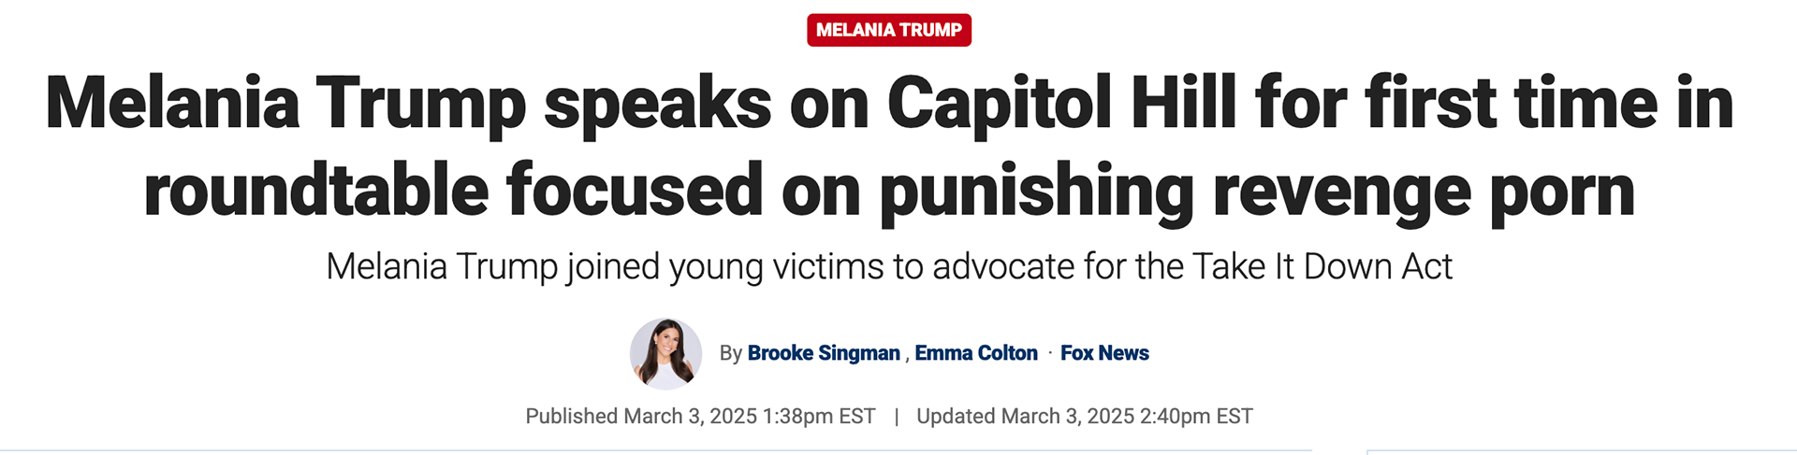
Task: Click the Published March 3 timestamp
Action: (x=700, y=416)
